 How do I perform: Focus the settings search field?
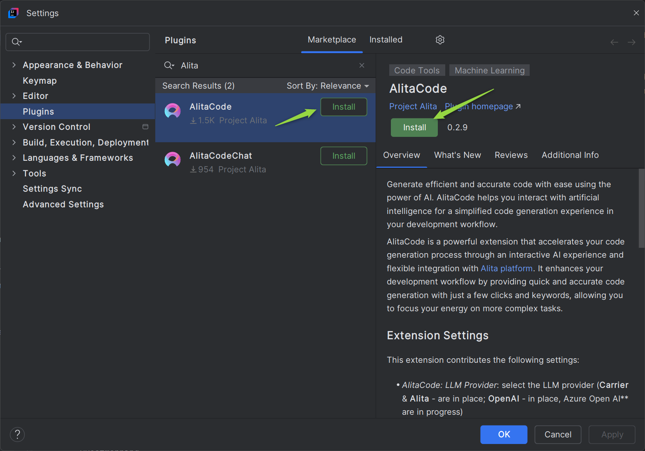tap(78, 42)
